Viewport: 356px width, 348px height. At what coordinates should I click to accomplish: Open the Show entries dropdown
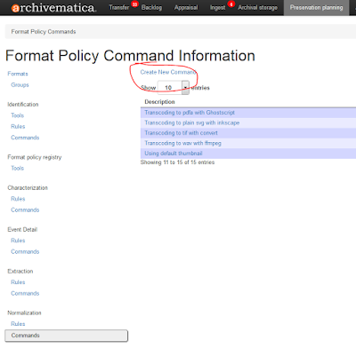(x=174, y=88)
